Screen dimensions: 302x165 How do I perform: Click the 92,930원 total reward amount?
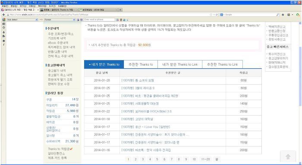coord(145,45)
